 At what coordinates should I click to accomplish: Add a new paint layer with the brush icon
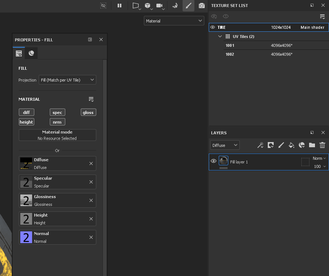click(281, 145)
